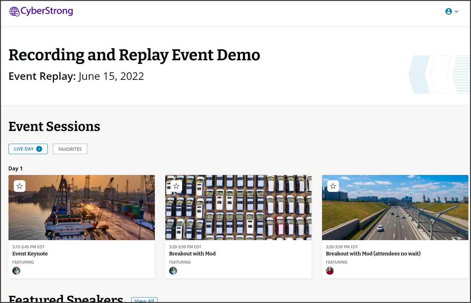Screen dimensions: 471x303
Task: Open the highway thumbnail for attendees no wait
Action: tap(395, 208)
